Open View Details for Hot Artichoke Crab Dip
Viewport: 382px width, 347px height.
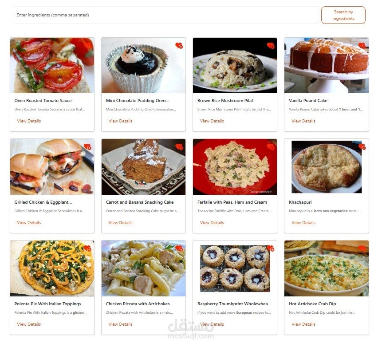303,324
